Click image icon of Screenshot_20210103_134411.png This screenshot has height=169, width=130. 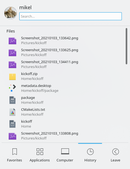12,65
